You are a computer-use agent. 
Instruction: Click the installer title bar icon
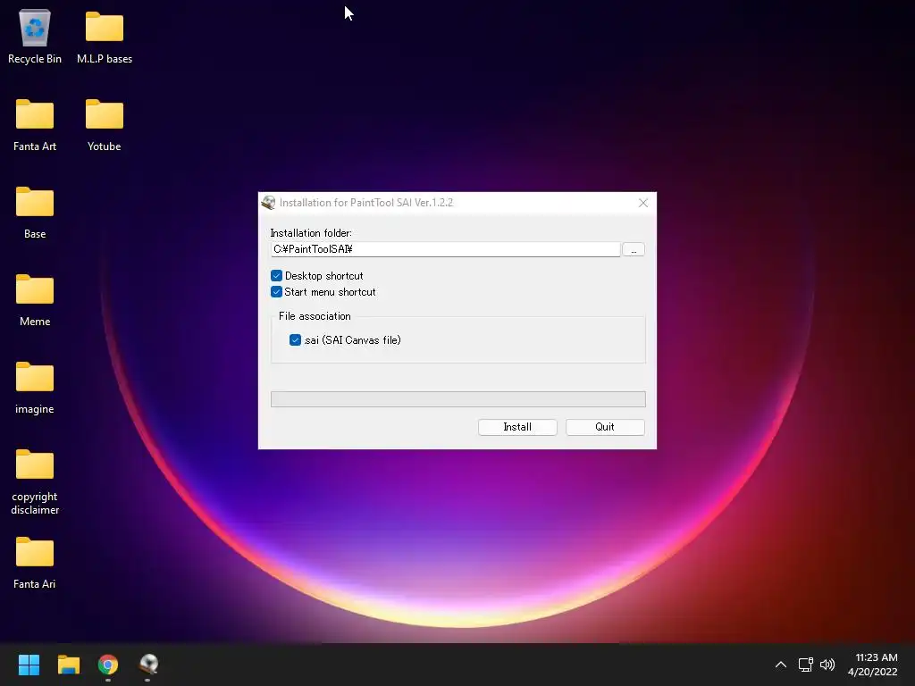(268, 203)
